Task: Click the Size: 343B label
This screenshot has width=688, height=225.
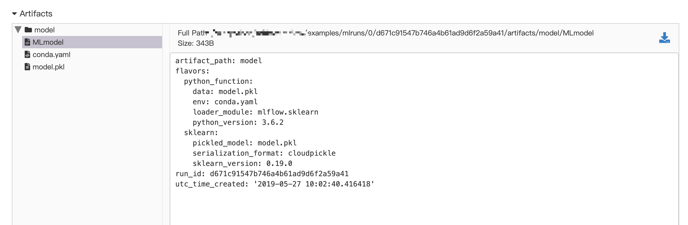Action: [x=196, y=43]
